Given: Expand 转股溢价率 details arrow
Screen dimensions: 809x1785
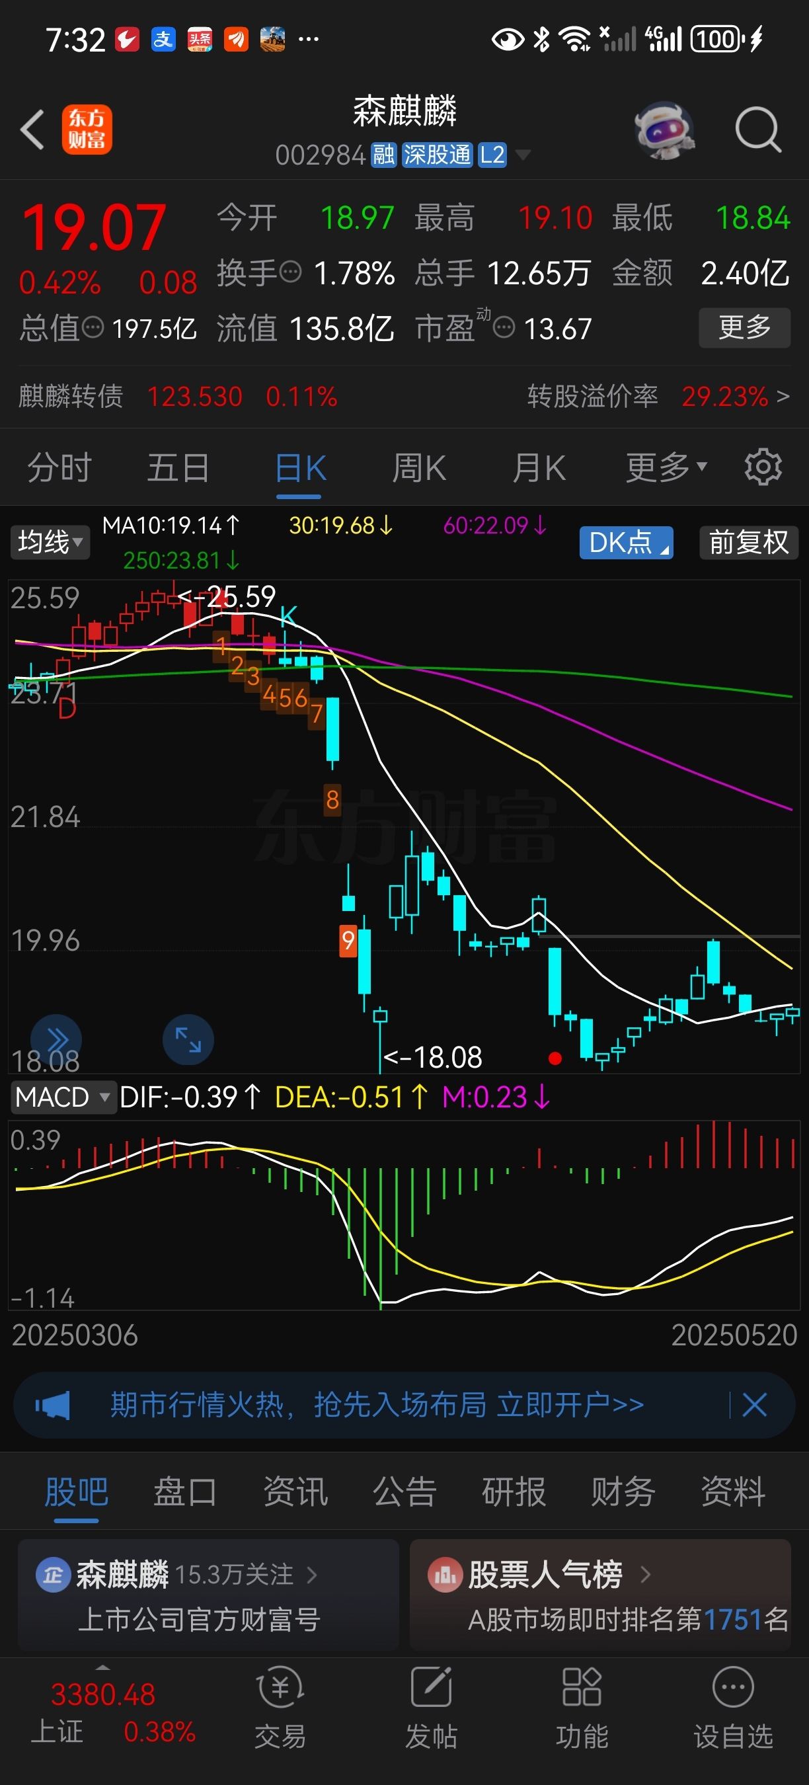Looking at the screenshot, I should tap(783, 397).
